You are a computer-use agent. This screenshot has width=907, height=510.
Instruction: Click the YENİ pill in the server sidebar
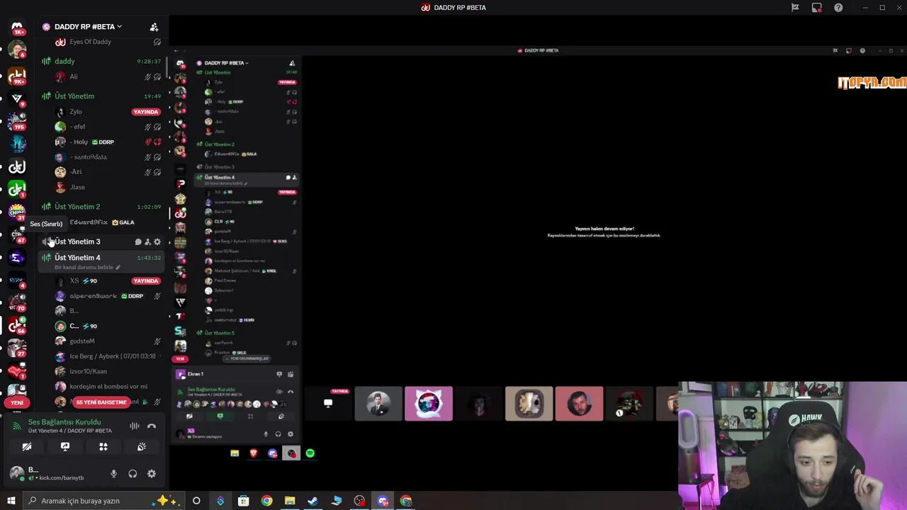click(17, 402)
